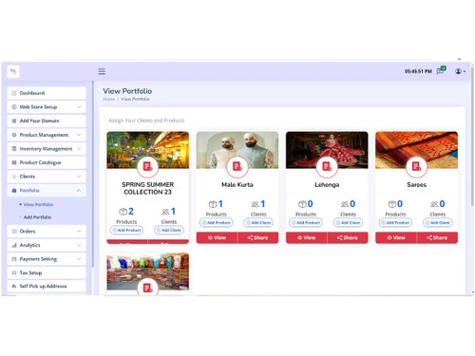
Task: Open the Dashboard menu item
Action: click(x=47, y=93)
